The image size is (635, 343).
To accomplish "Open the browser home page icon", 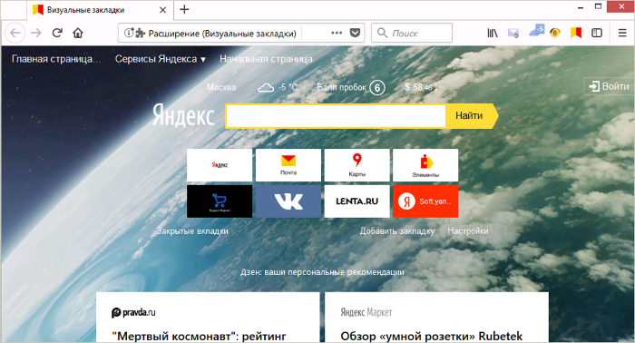I will (78, 33).
